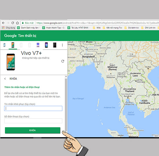
Task: Click the panel scrollbar up arrow
Action: pyautogui.click(x=66, y=77)
